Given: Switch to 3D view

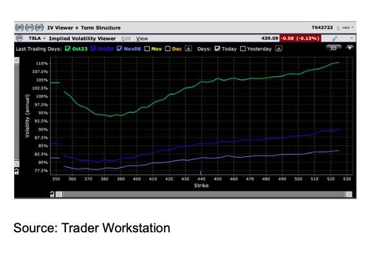Looking at the screenshot, I should pyautogui.click(x=333, y=48).
